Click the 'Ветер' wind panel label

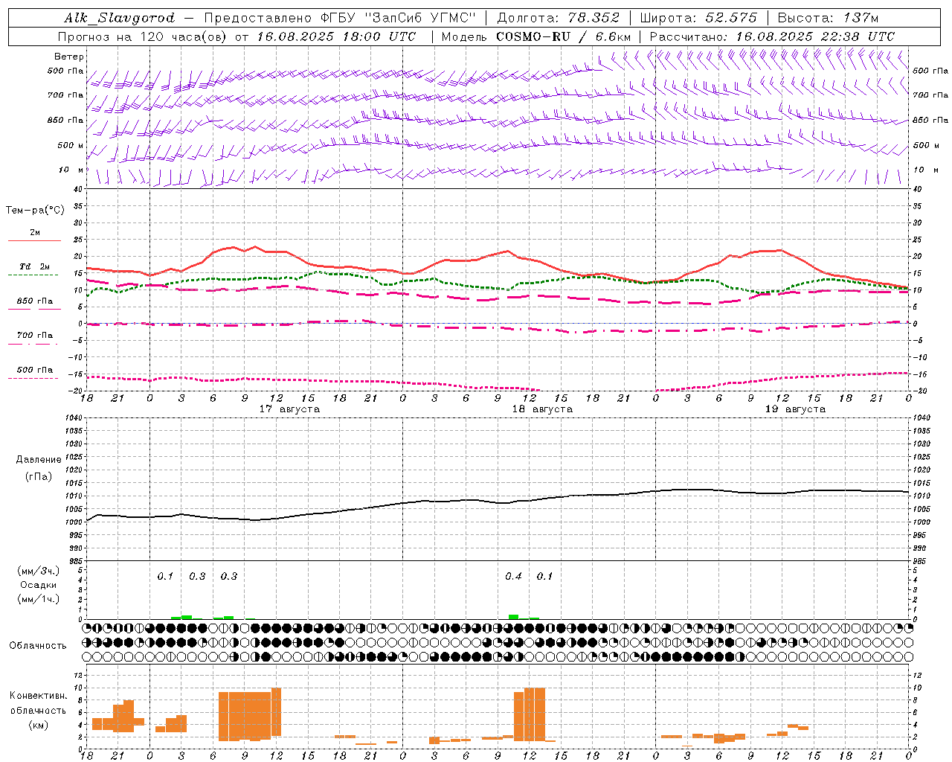(69, 57)
